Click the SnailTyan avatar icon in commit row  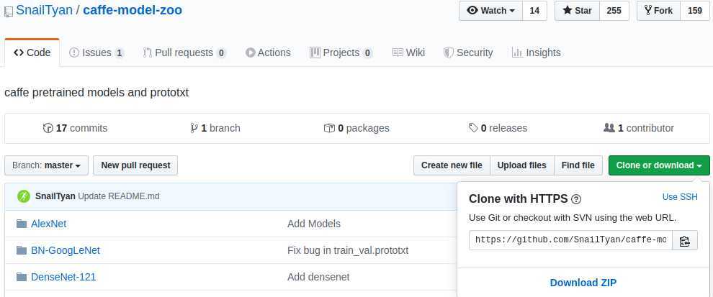click(x=24, y=196)
